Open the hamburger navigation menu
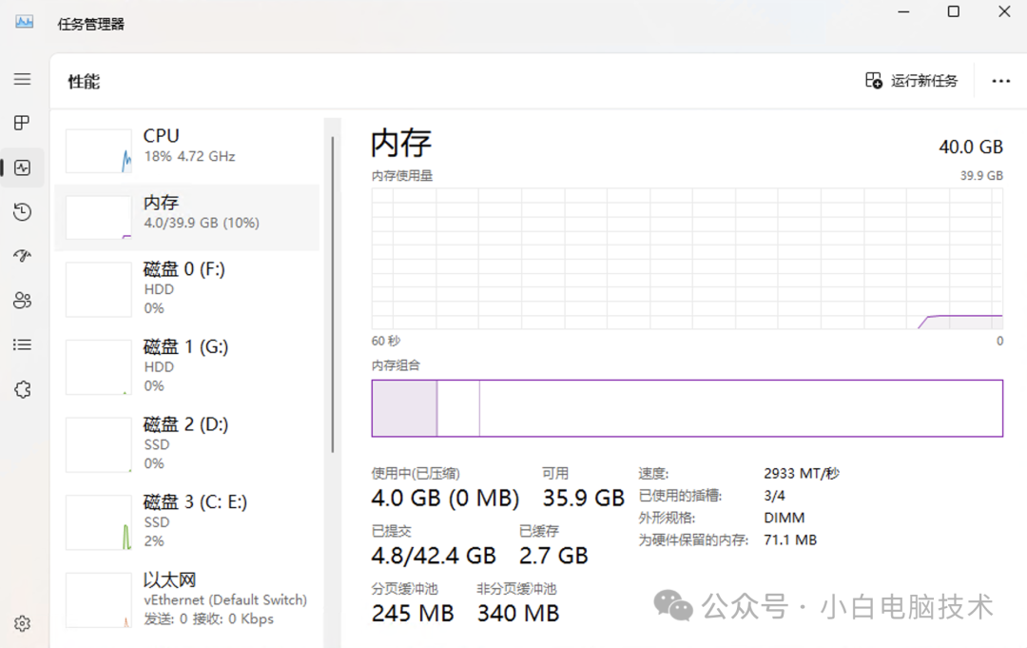The height and width of the screenshot is (648, 1027). (22, 80)
